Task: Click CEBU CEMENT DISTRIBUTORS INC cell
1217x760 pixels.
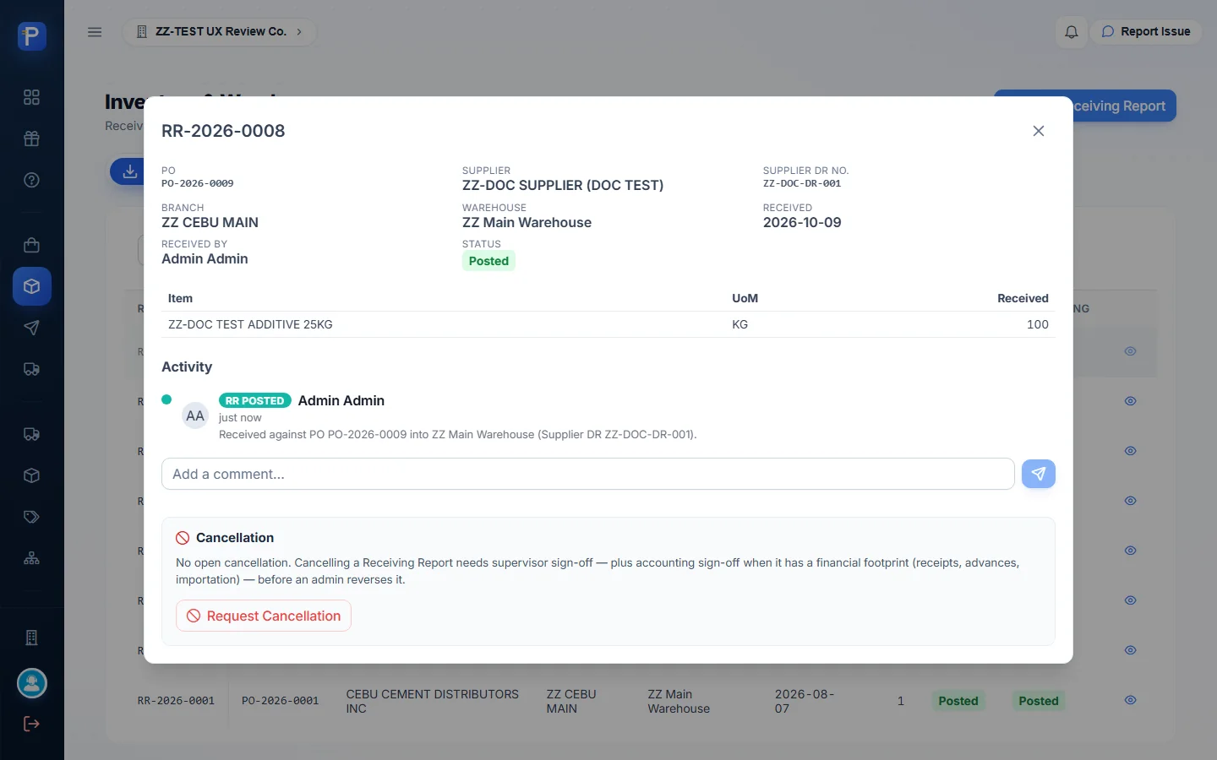Action: [x=432, y=701]
